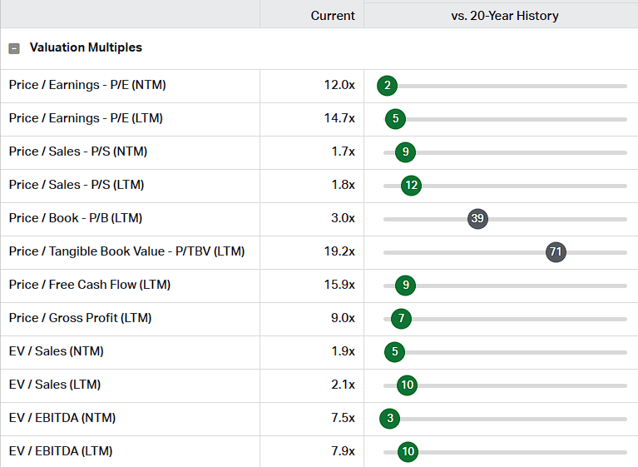Click the P/TBV percentile marker 71
Image resolution: width=638 pixels, height=467 pixels.
pos(556,251)
